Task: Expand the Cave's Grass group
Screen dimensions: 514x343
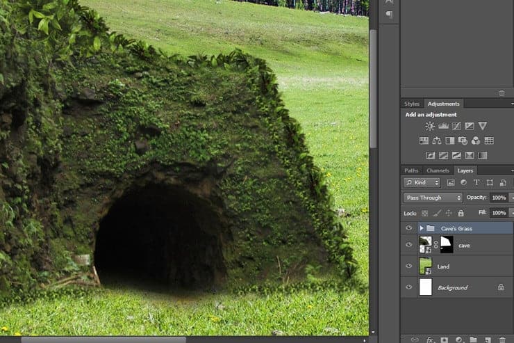Action: pyautogui.click(x=422, y=228)
